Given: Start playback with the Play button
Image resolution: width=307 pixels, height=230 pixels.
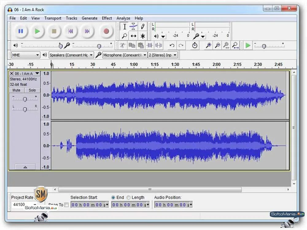Looking at the screenshot, I should [37, 31].
